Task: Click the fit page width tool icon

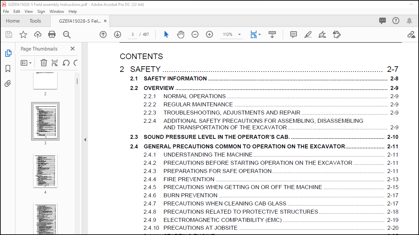Action: tap(253, 34)
